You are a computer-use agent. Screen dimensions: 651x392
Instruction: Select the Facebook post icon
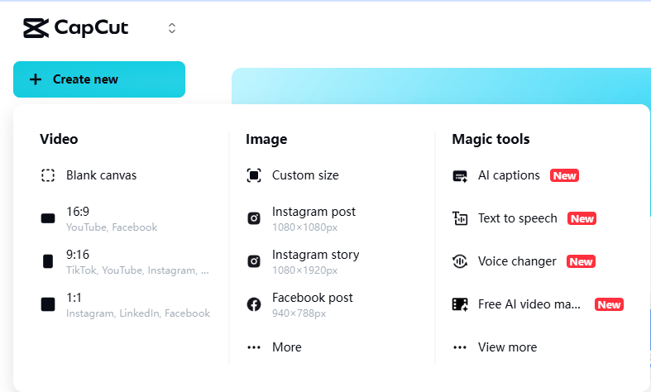point(254,304)
